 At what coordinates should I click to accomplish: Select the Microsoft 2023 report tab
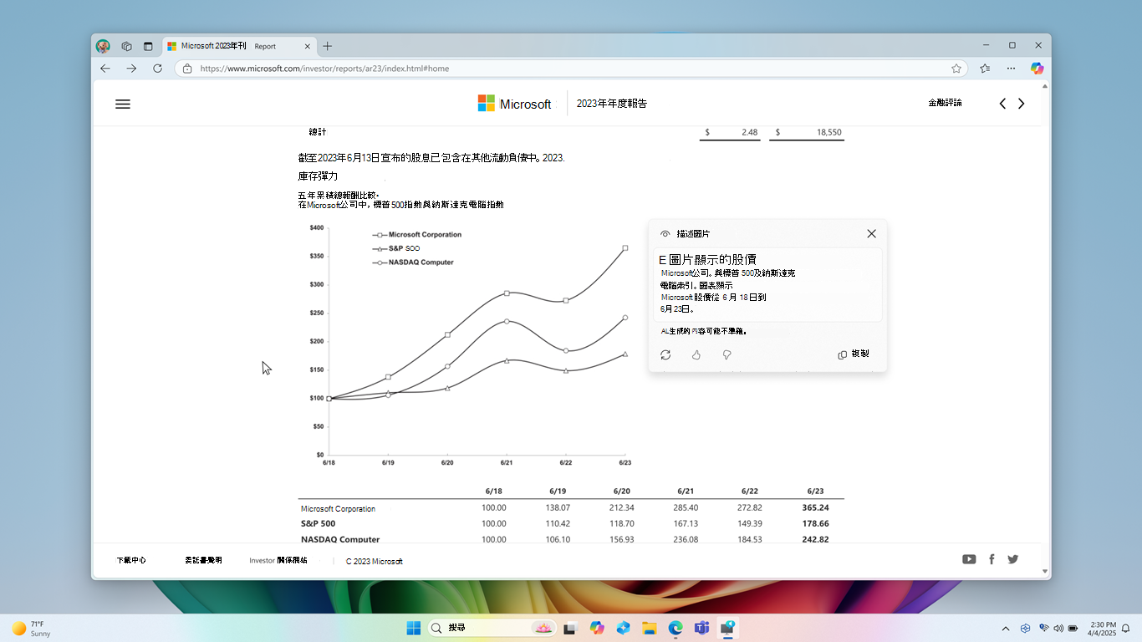(x=238, y=46)
